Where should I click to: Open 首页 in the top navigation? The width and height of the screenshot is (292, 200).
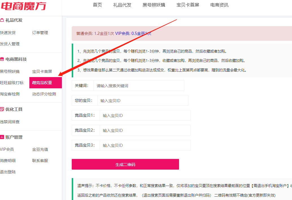[97, 5]
